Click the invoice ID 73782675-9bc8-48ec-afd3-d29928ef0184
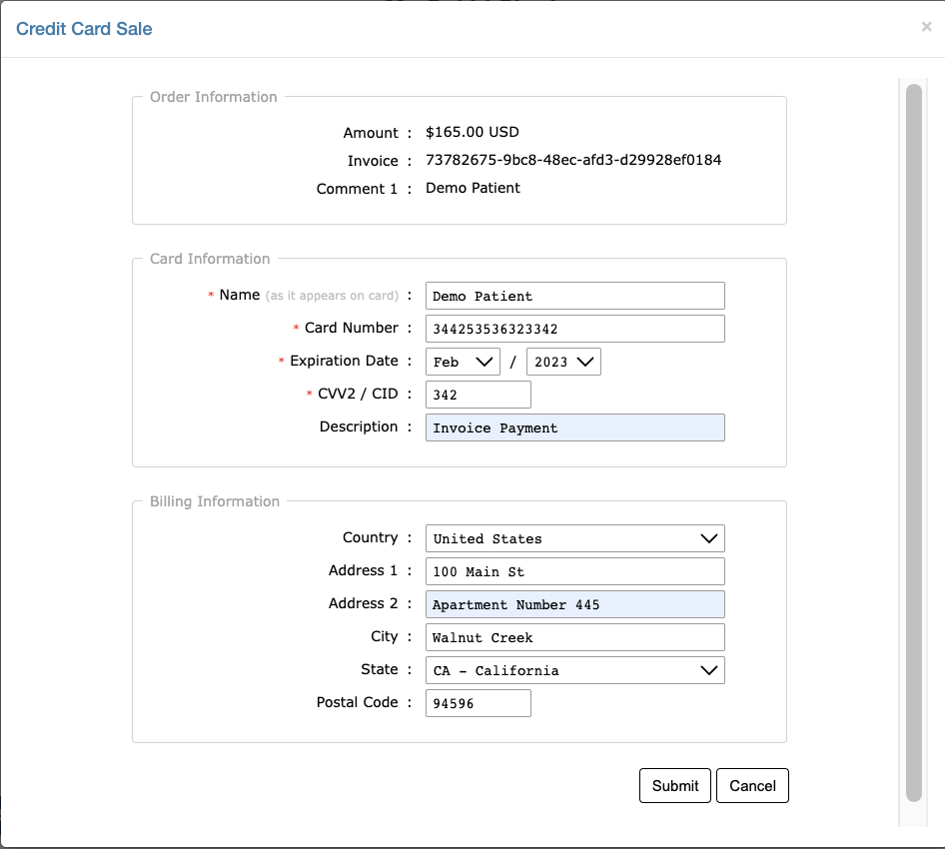The width and height of the screenshot is (945, 849). 573,160
